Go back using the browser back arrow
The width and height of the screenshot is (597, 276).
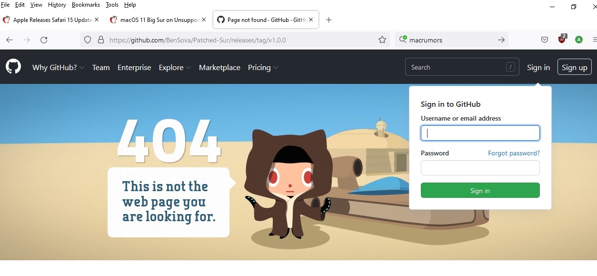(x=10, y=40)
